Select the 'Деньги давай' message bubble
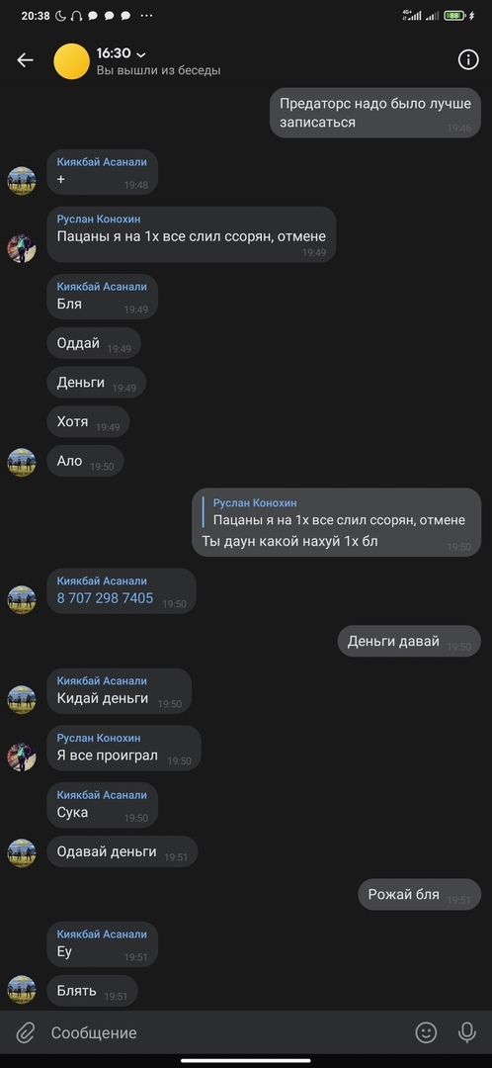Image resolution: width=492 pixels, height=1068 pixels. pos(409,642)
